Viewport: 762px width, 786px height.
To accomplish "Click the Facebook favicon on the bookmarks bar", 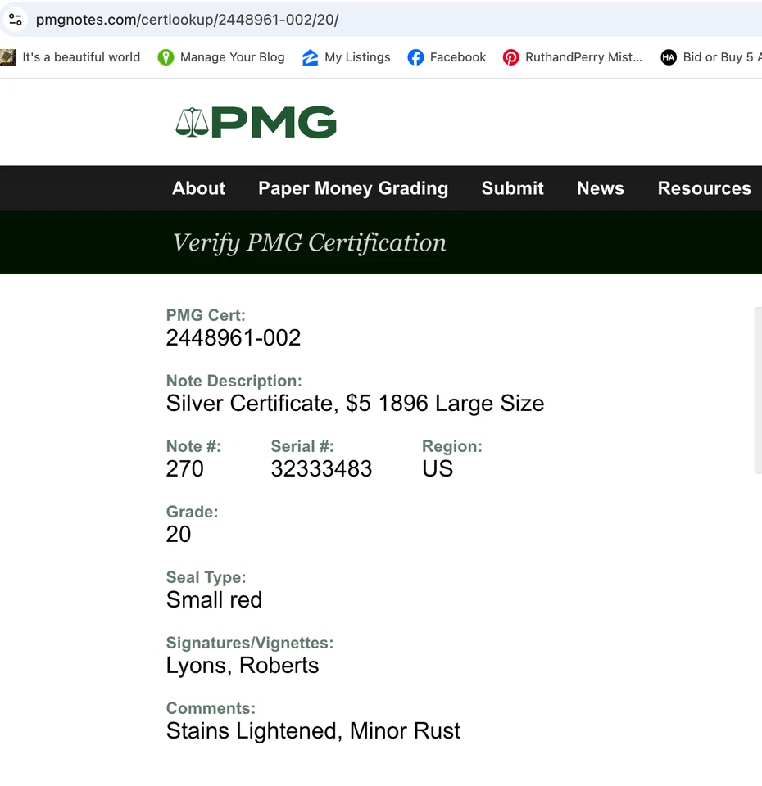I will (x=417, y=57).
